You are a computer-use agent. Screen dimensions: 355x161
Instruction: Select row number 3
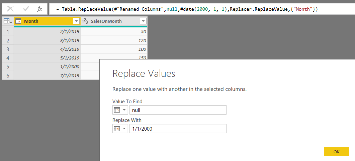click(x=8, y=49)
